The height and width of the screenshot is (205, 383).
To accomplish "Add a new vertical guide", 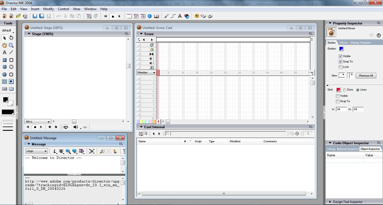I will [x=350, y=75].
